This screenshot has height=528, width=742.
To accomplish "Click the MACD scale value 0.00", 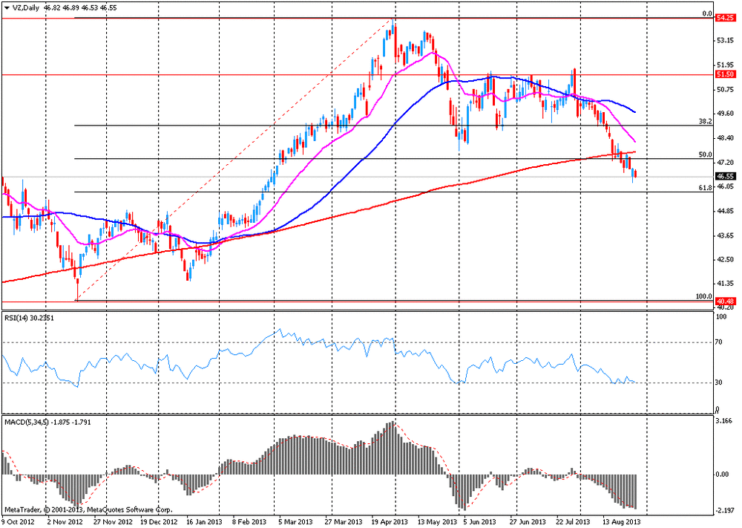I will click(x=723, y=475).
